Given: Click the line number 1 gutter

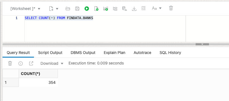Looking at the screenshot, I should 16,18.
